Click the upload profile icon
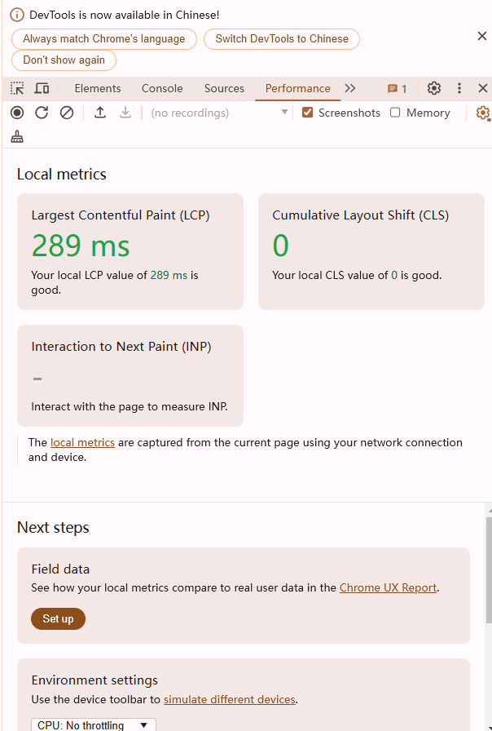The image size is (492, 731). 100,113
